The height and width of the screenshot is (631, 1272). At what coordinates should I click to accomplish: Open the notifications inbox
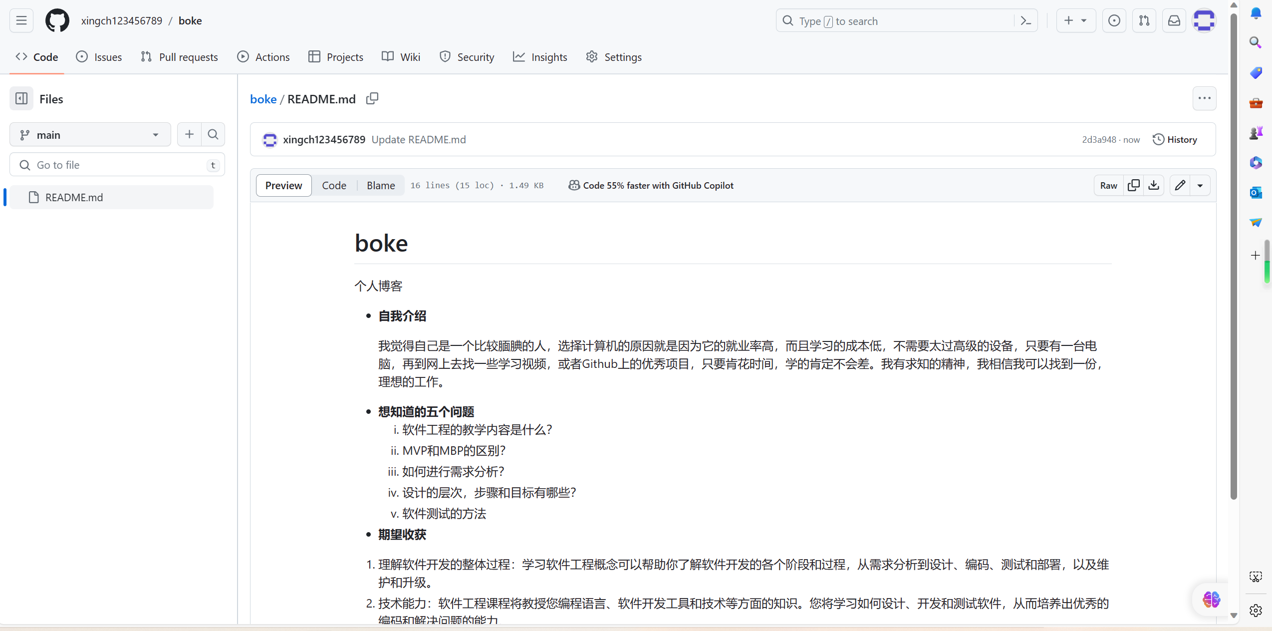click(x=1174, y=20)
